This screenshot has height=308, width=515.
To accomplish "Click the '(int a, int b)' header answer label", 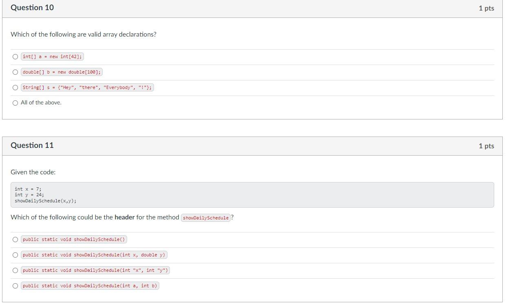I will (x=90, y=286).
